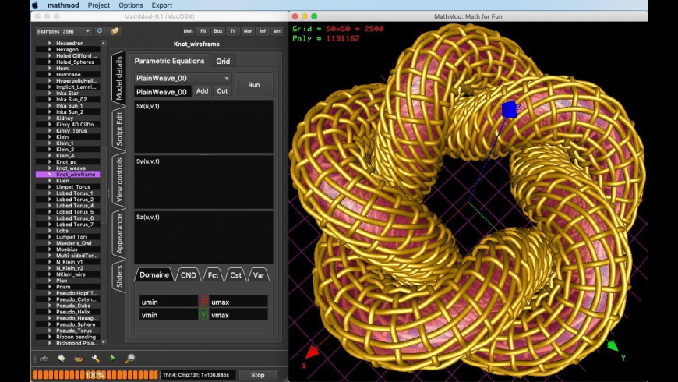Click the search magnifier next to Examples dropdown
This screenshot has width=678, height=382.
(100, 31)
